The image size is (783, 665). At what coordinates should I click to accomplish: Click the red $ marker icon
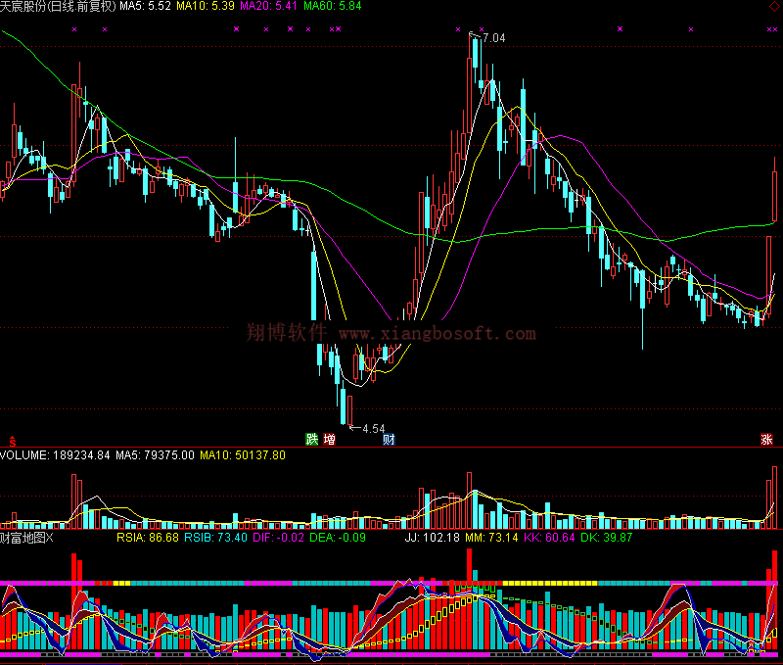(13, 441)
